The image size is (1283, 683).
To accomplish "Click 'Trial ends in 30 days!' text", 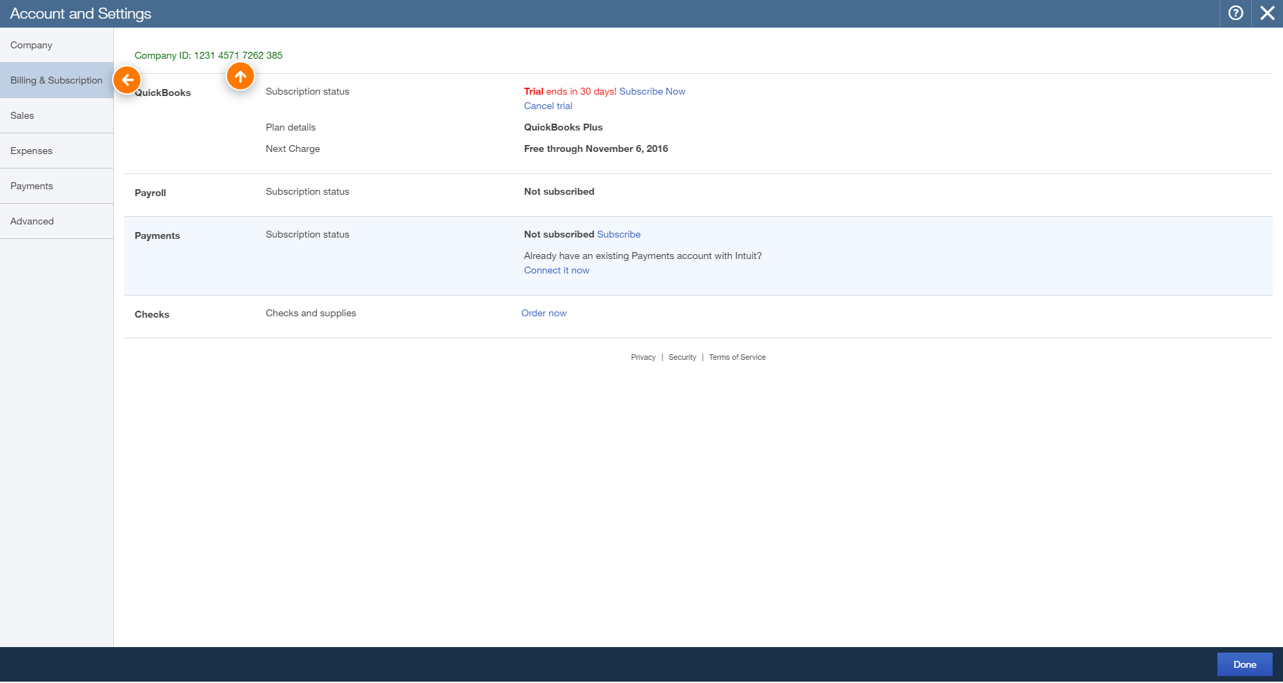I will [570, 91].
